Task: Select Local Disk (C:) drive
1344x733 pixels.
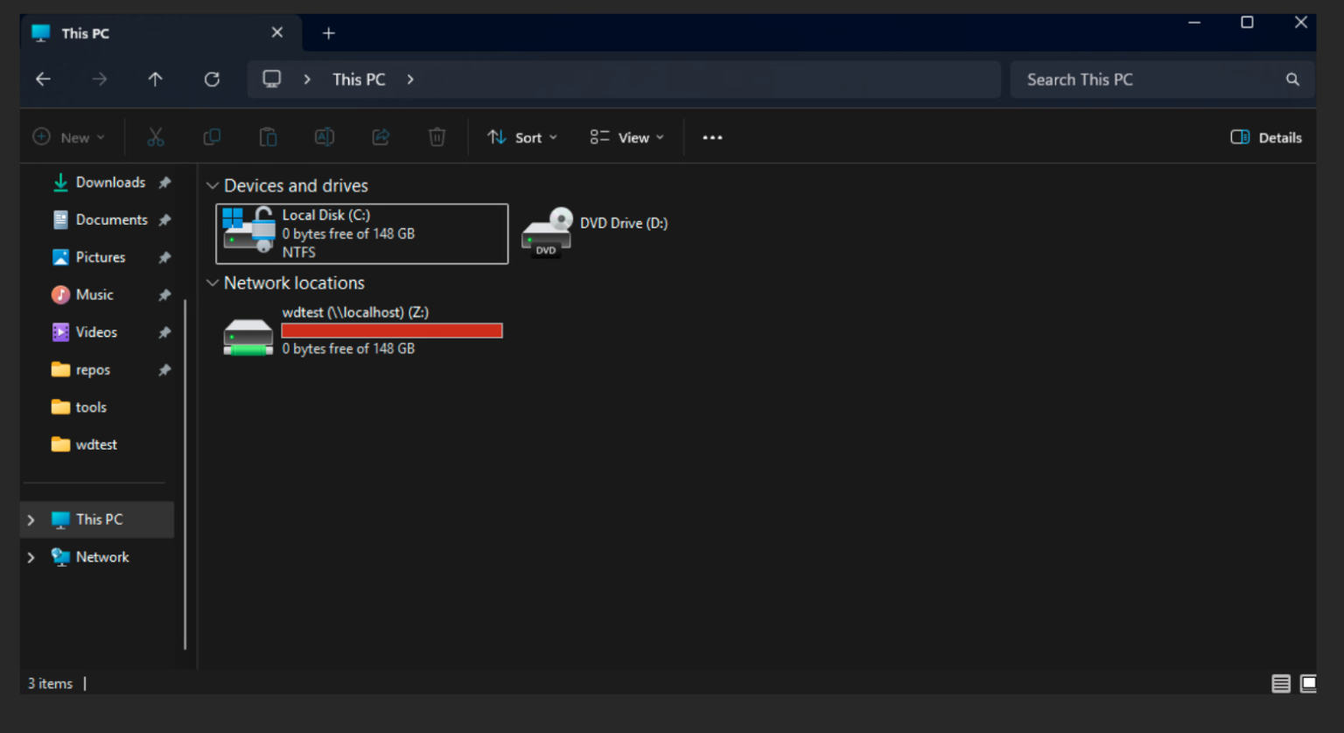Action: (362, 234)
